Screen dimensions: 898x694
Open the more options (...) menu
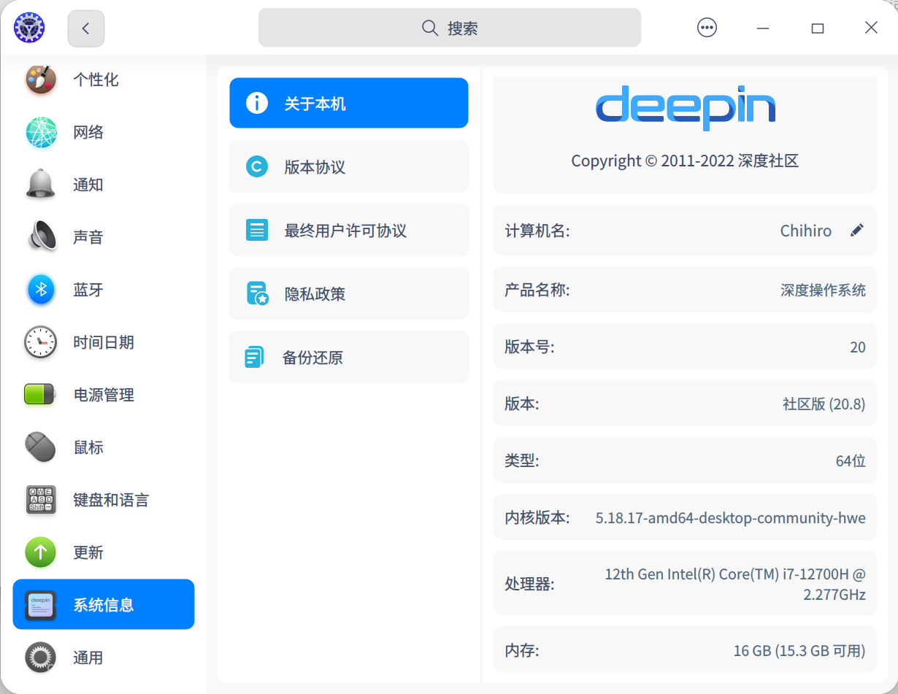click(x=707, y=28)
